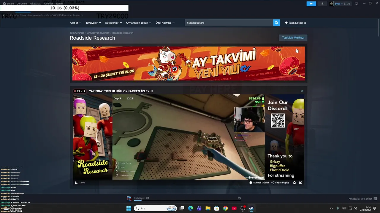This screenshot has width=380, height=213.
Task: Open the Oyunlar menu
Action: (48, 4)
